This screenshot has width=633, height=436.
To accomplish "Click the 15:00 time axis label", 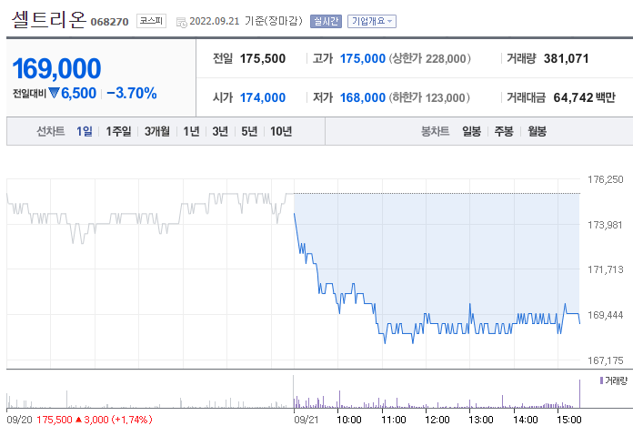I will coord(568,420).
